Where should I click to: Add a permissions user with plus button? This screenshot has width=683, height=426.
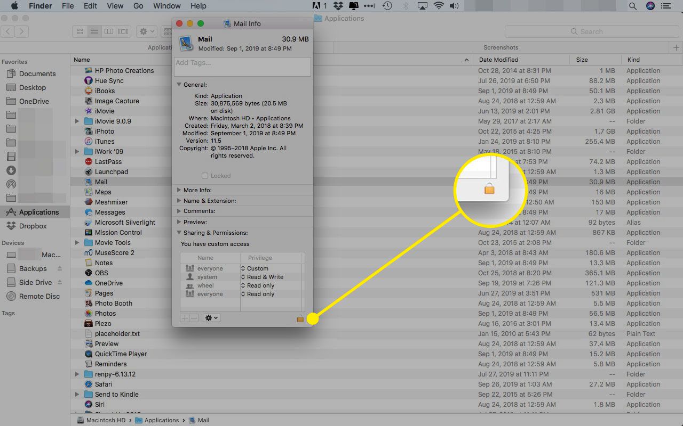point(185,318)
